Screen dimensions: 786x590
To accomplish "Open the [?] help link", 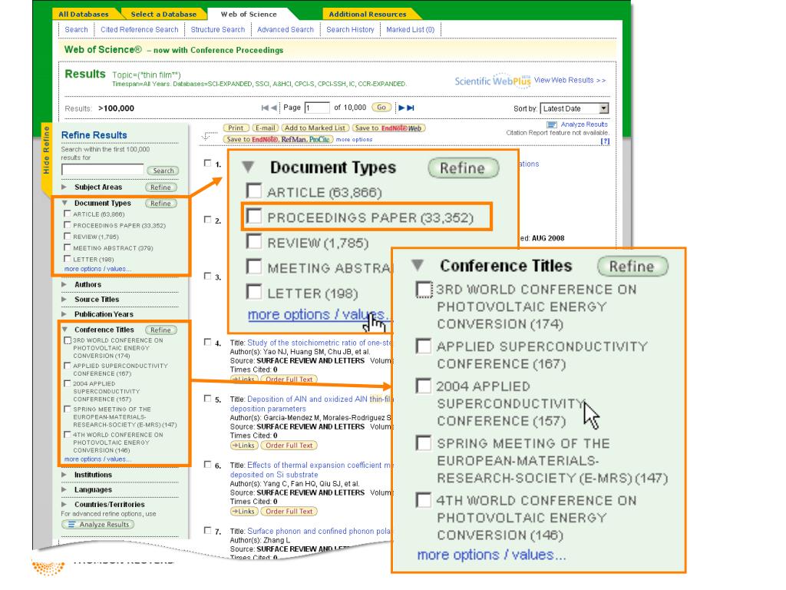I will (x=605, y=141).
